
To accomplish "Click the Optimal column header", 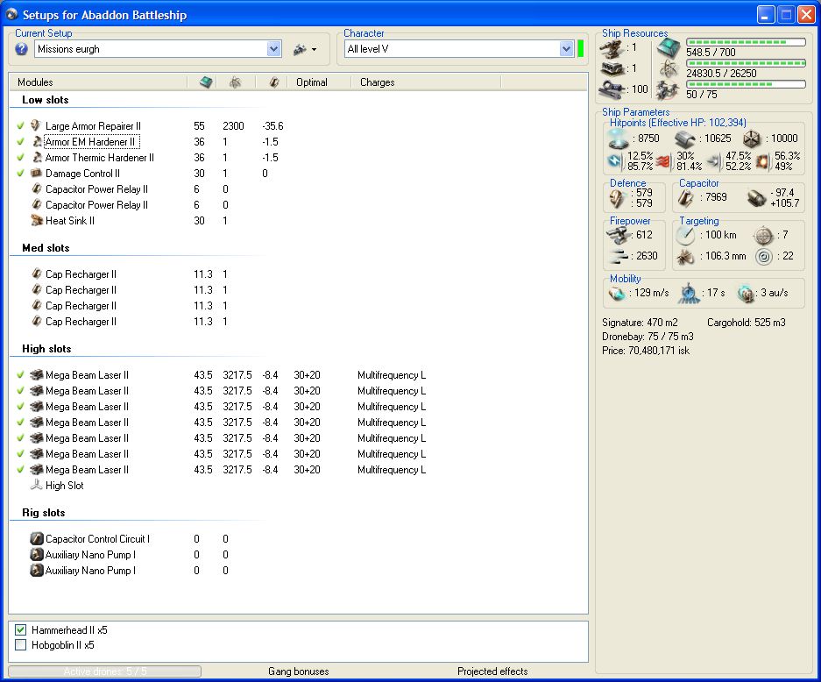I will tap(312, 82).
